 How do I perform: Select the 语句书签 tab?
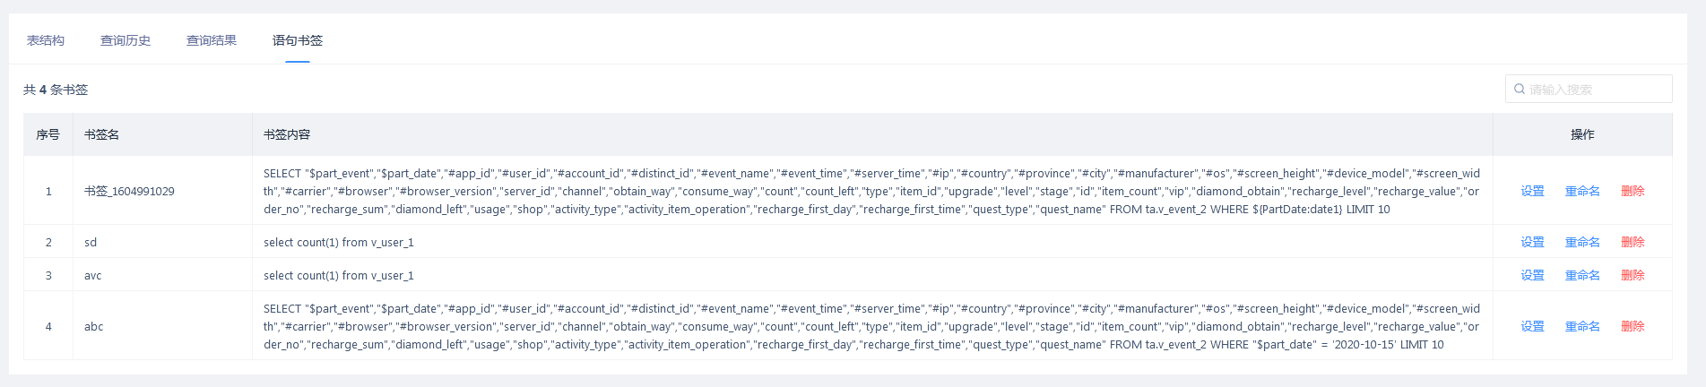[x=298, y=40]
